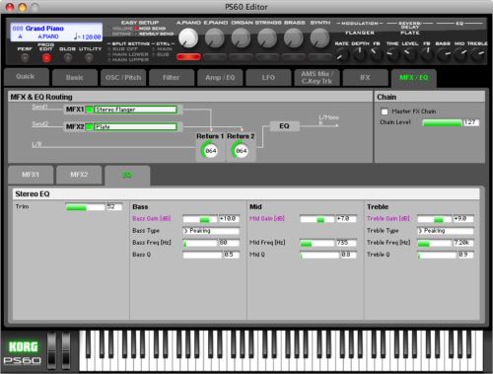Switch to the MFX2 sub-tab
Image resolution: width=493 pixels, height=374 pixels.
(x=79, y=175)
